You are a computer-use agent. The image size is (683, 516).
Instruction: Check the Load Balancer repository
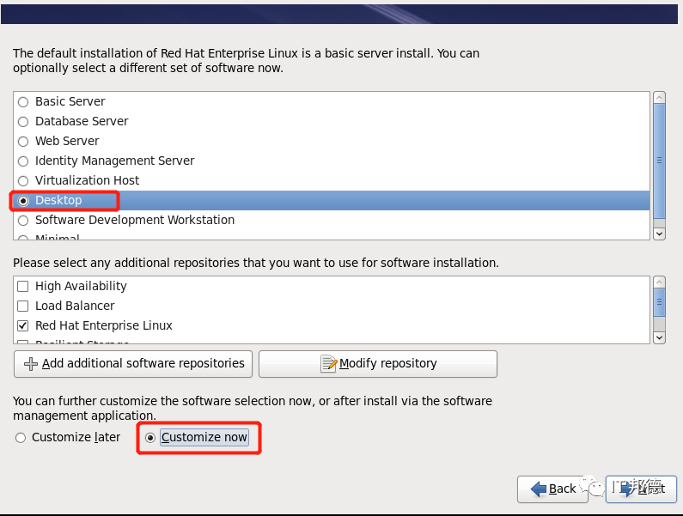click(22, 307)
